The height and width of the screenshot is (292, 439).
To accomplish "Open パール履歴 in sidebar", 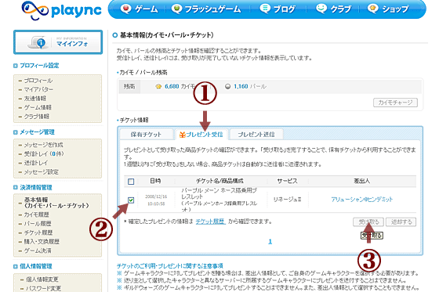I will point(38,224).
